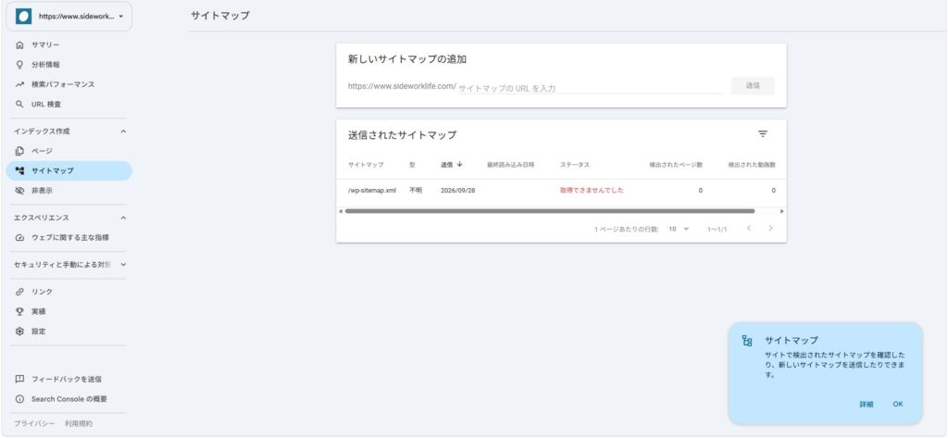Click the sort arrow on 送信 column
The width and height of the screenshot is (948, 438).
(459, 165)
